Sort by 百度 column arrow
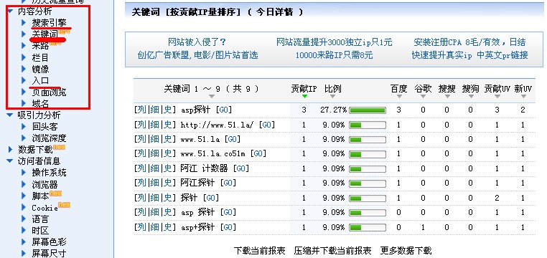547x258 pixels. point(398,97)
